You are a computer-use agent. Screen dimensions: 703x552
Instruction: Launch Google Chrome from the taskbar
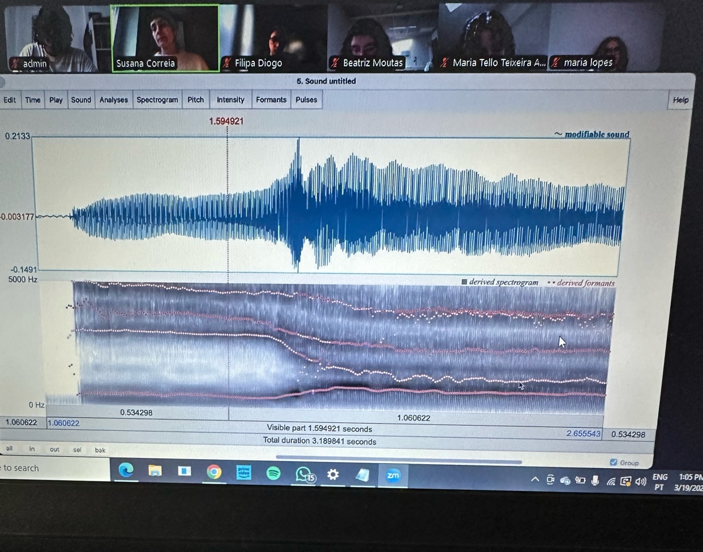coord(214,472)
